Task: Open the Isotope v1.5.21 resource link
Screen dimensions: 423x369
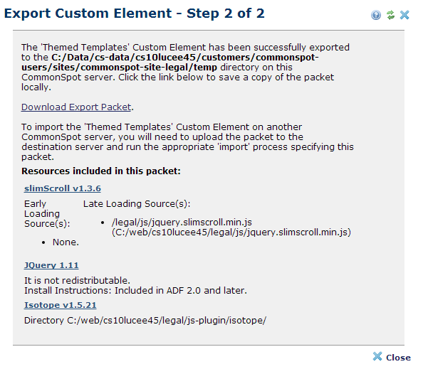Action: pos(60,305)
